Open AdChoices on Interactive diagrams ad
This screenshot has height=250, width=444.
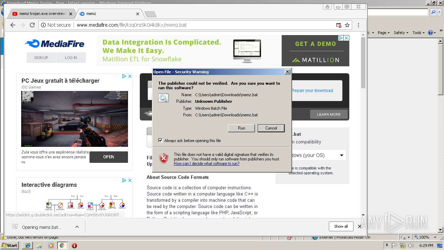(124, 180)
